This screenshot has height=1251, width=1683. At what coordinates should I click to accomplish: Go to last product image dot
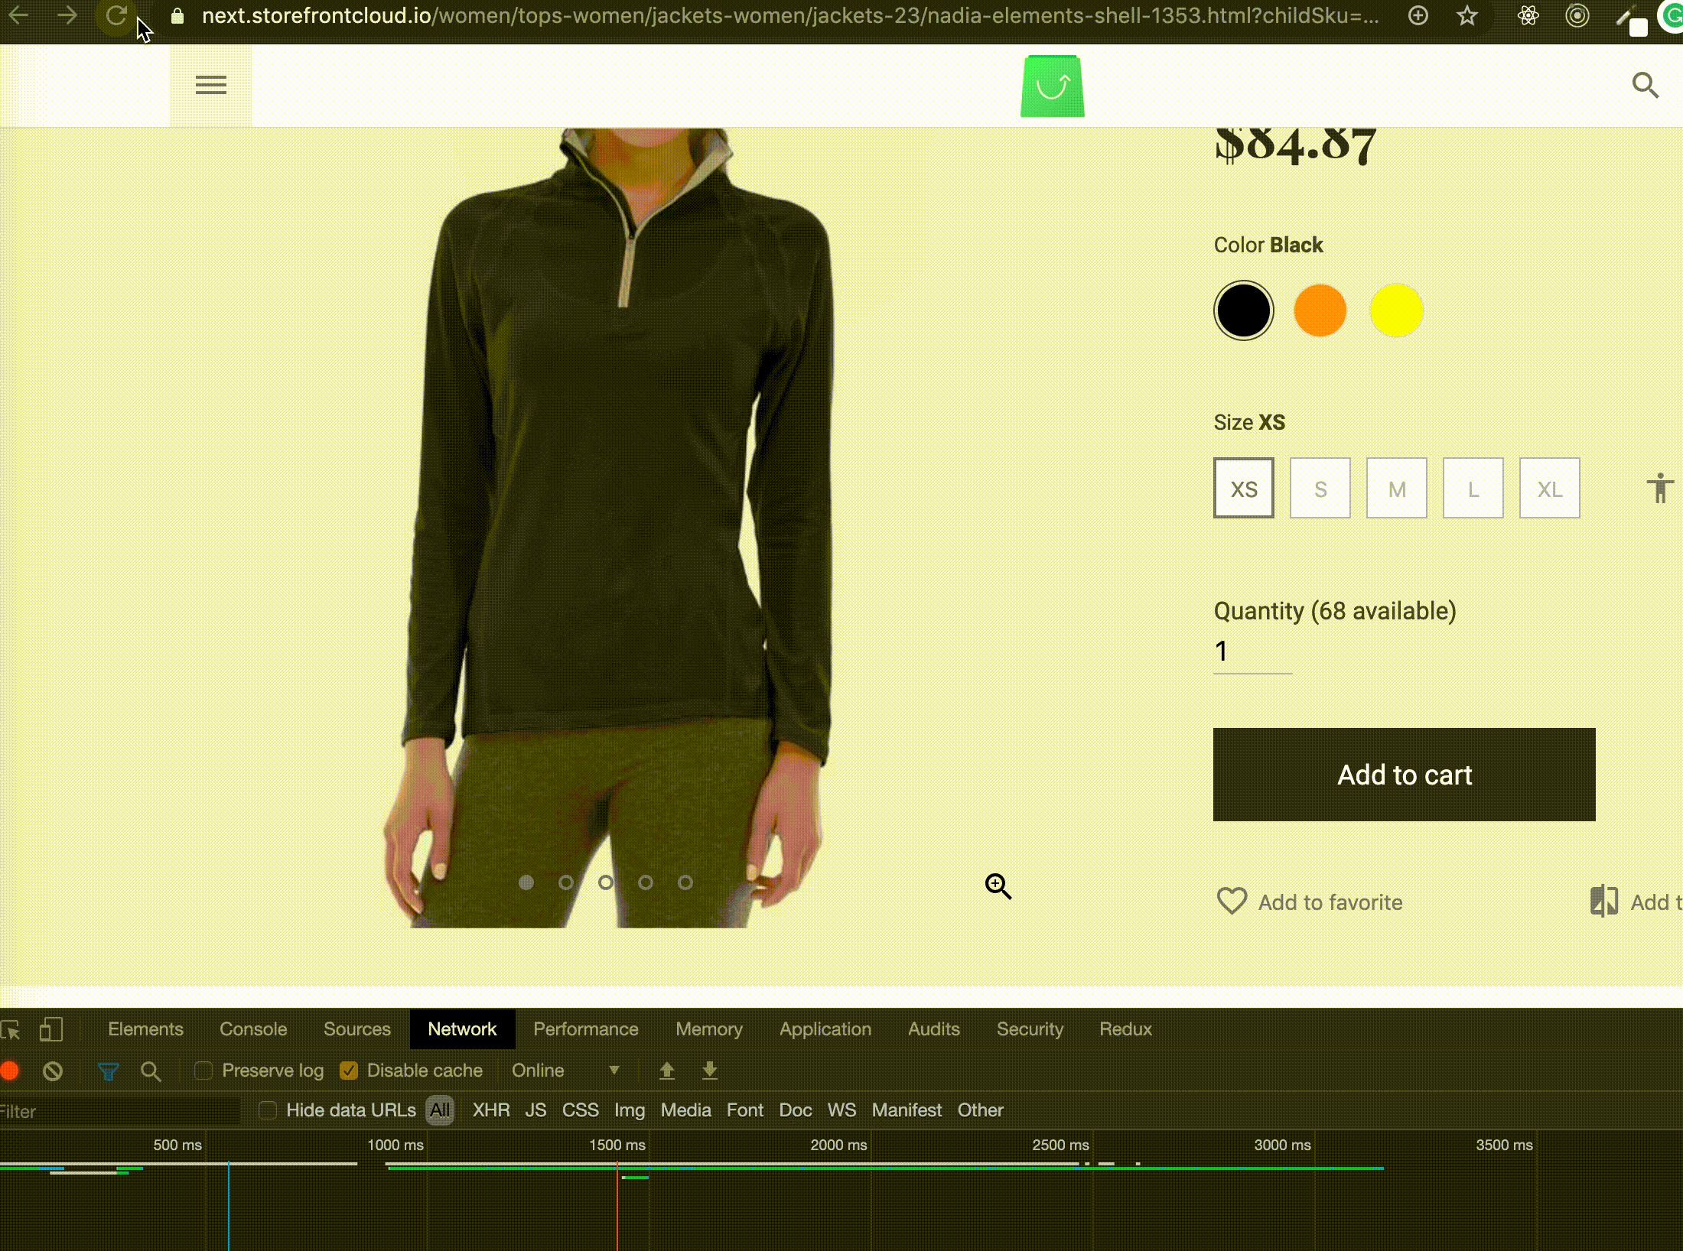pyautogui.click(x=685, y=882)
